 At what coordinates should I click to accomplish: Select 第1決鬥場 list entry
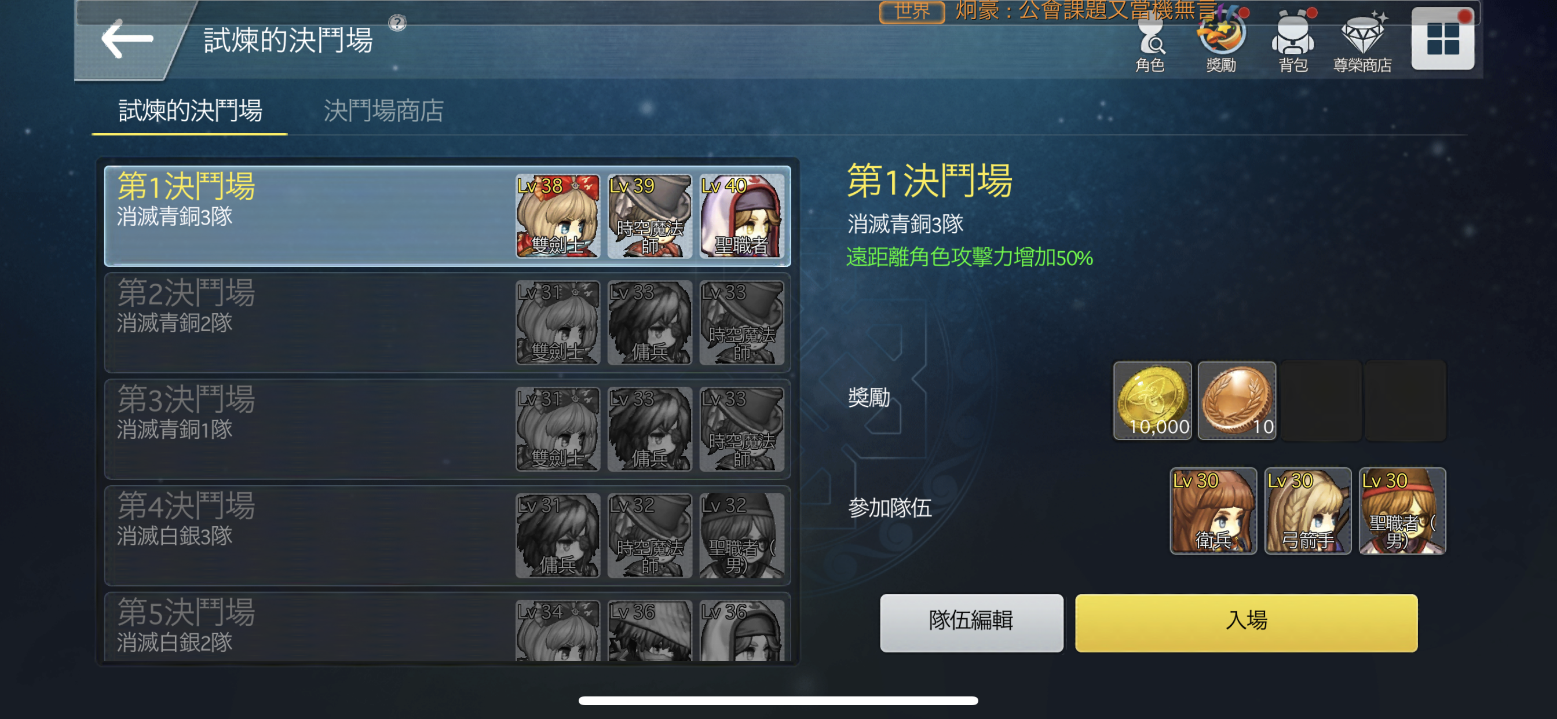click(447, 216)
